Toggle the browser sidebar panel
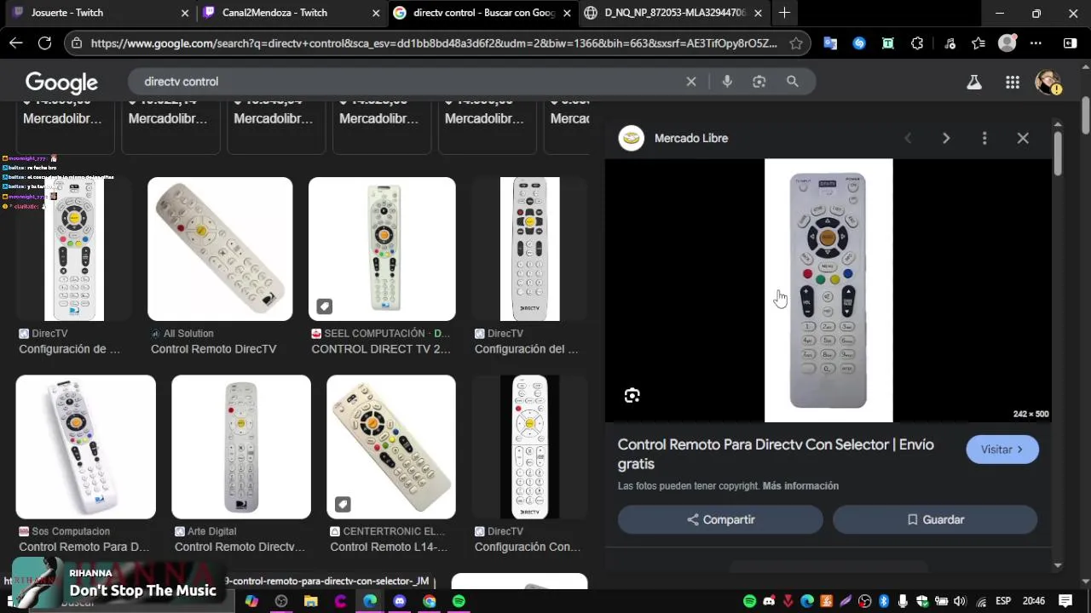 [1071, 43]
